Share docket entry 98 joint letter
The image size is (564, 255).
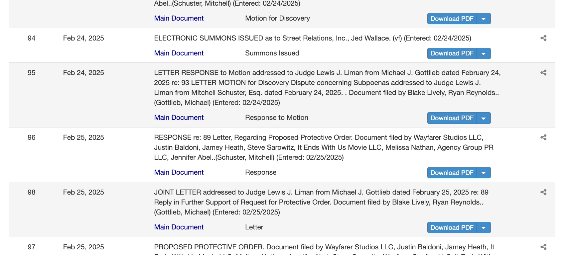point(543,192)
